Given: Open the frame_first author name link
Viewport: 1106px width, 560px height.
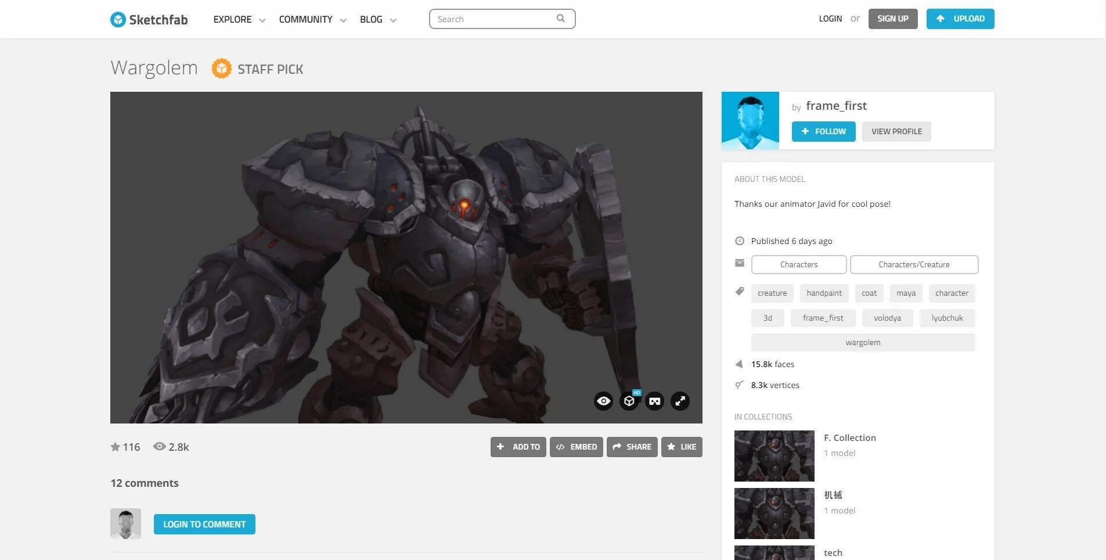Looking at the screenshot, I should 836,106.
